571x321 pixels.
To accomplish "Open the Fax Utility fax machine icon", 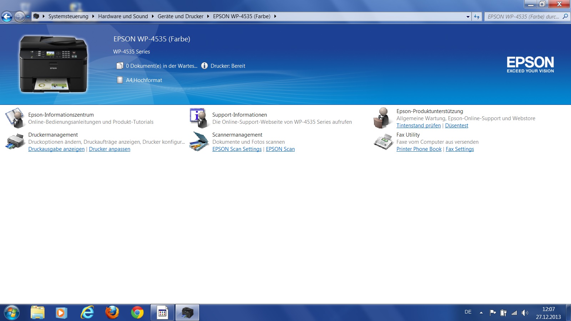I will pos(383,142).
